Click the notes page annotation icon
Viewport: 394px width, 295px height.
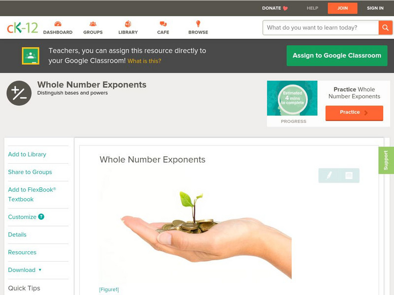coord(349,176)
